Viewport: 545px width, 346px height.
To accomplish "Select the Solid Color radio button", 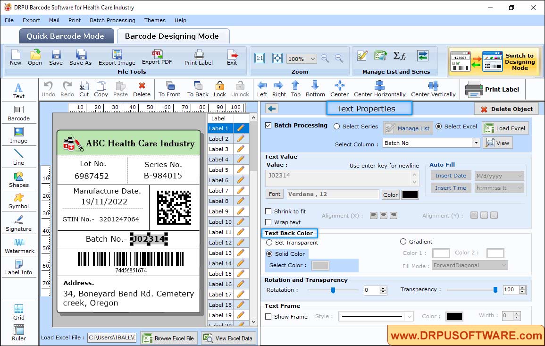I will (269, 254).
